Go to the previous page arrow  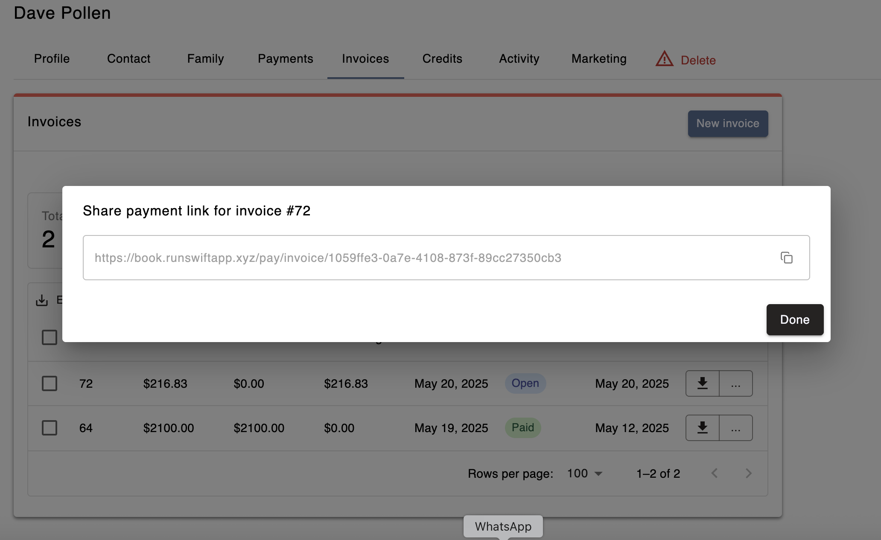(715, 473)
